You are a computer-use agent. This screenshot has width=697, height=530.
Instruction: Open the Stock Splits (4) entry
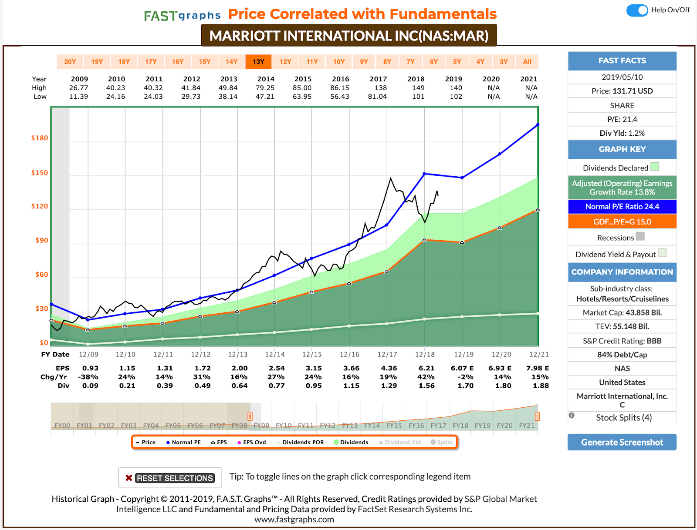[x=624, y=418]
